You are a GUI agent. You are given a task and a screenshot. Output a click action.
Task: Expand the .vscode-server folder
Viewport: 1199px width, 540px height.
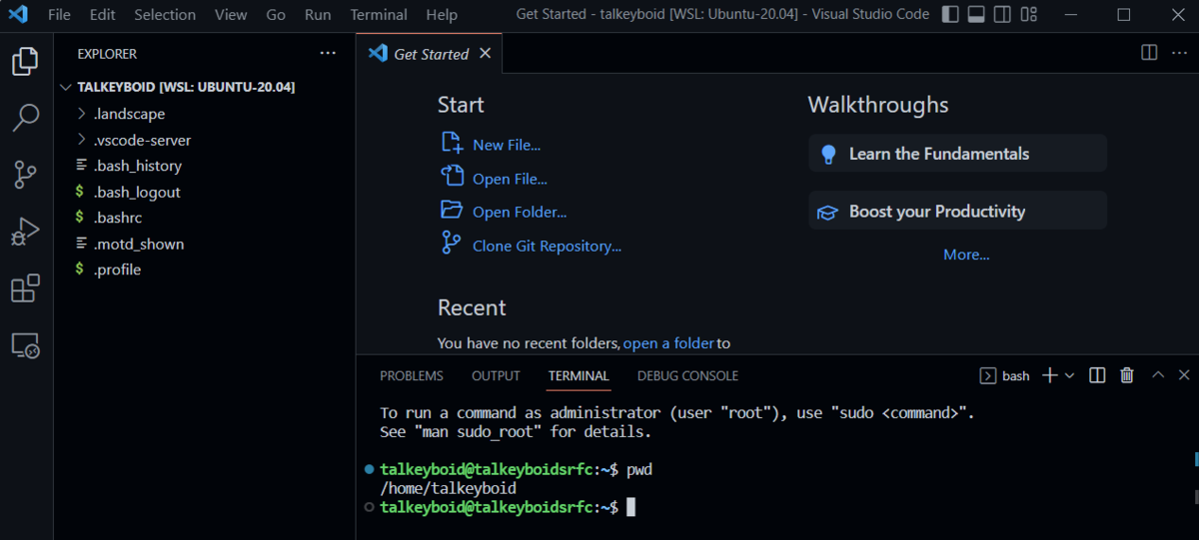204,140
